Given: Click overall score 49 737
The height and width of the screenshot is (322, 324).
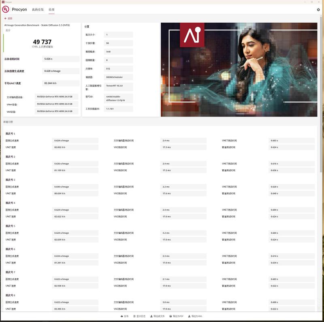Looking at the screenshot, I should pyautogui.click(x=42, y=42).
